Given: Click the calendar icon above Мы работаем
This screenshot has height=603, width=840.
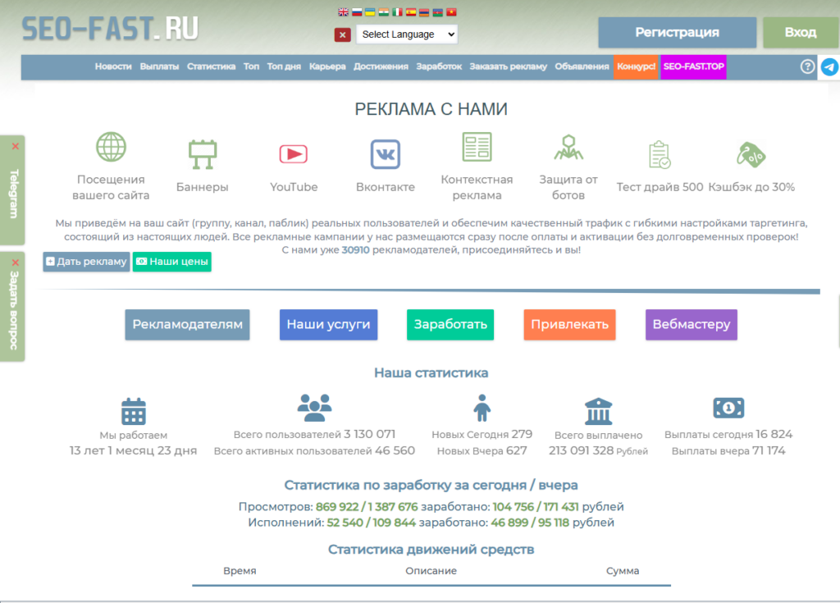Looking at the screenshot, I should pyautogui.click(x=134, y=411).
